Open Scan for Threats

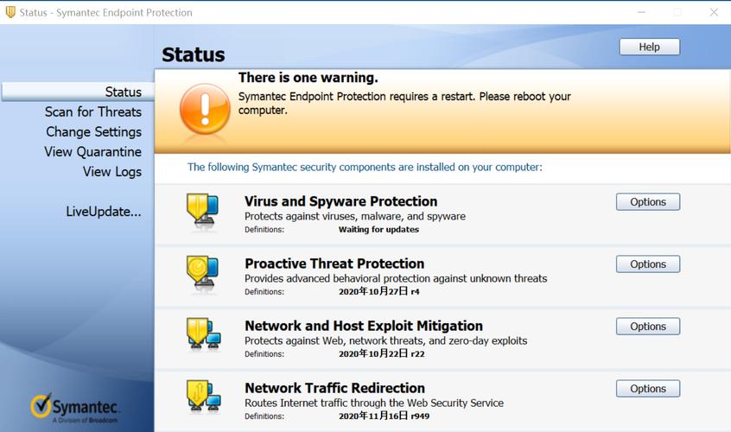pos(93,111)
